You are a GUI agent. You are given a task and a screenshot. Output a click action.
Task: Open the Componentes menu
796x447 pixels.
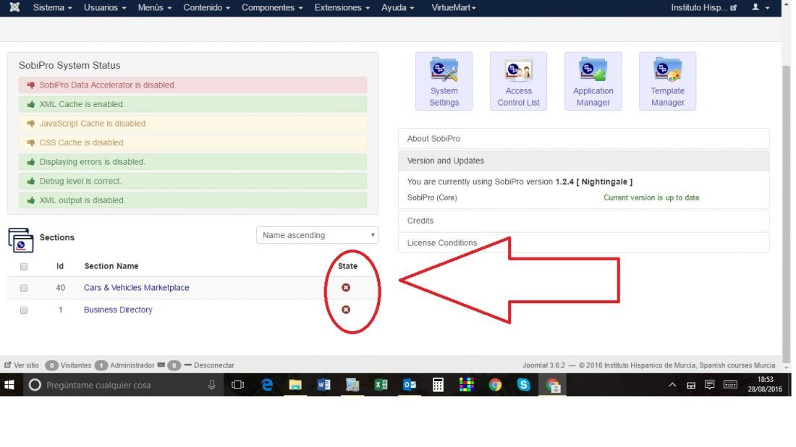click(272, 8)
